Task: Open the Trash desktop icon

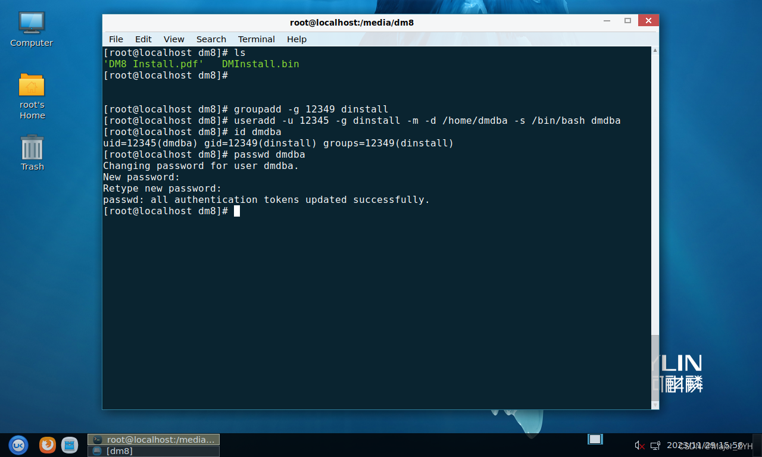Action: pos(32,153)
